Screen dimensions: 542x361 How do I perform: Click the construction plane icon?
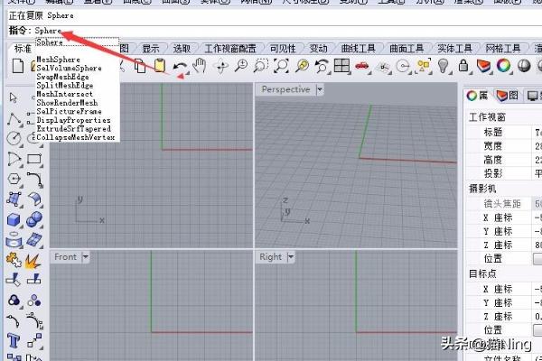383,66
